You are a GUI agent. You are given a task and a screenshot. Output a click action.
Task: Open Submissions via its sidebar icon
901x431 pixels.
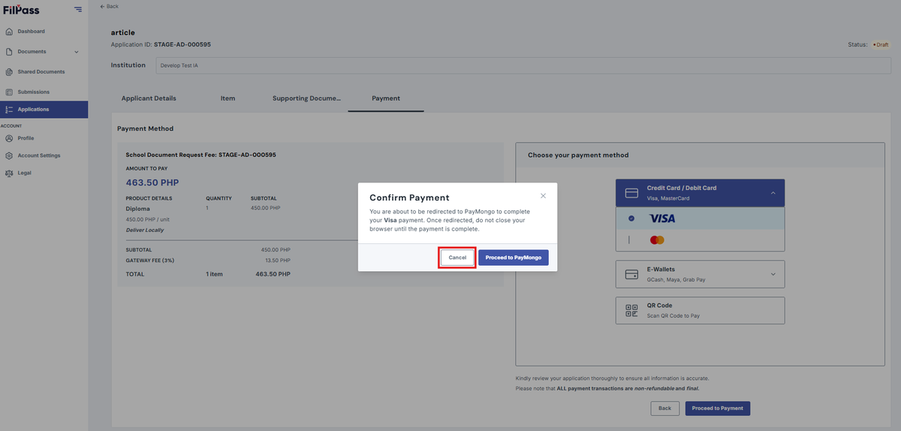pyautogui.click(x=9, y=92)
